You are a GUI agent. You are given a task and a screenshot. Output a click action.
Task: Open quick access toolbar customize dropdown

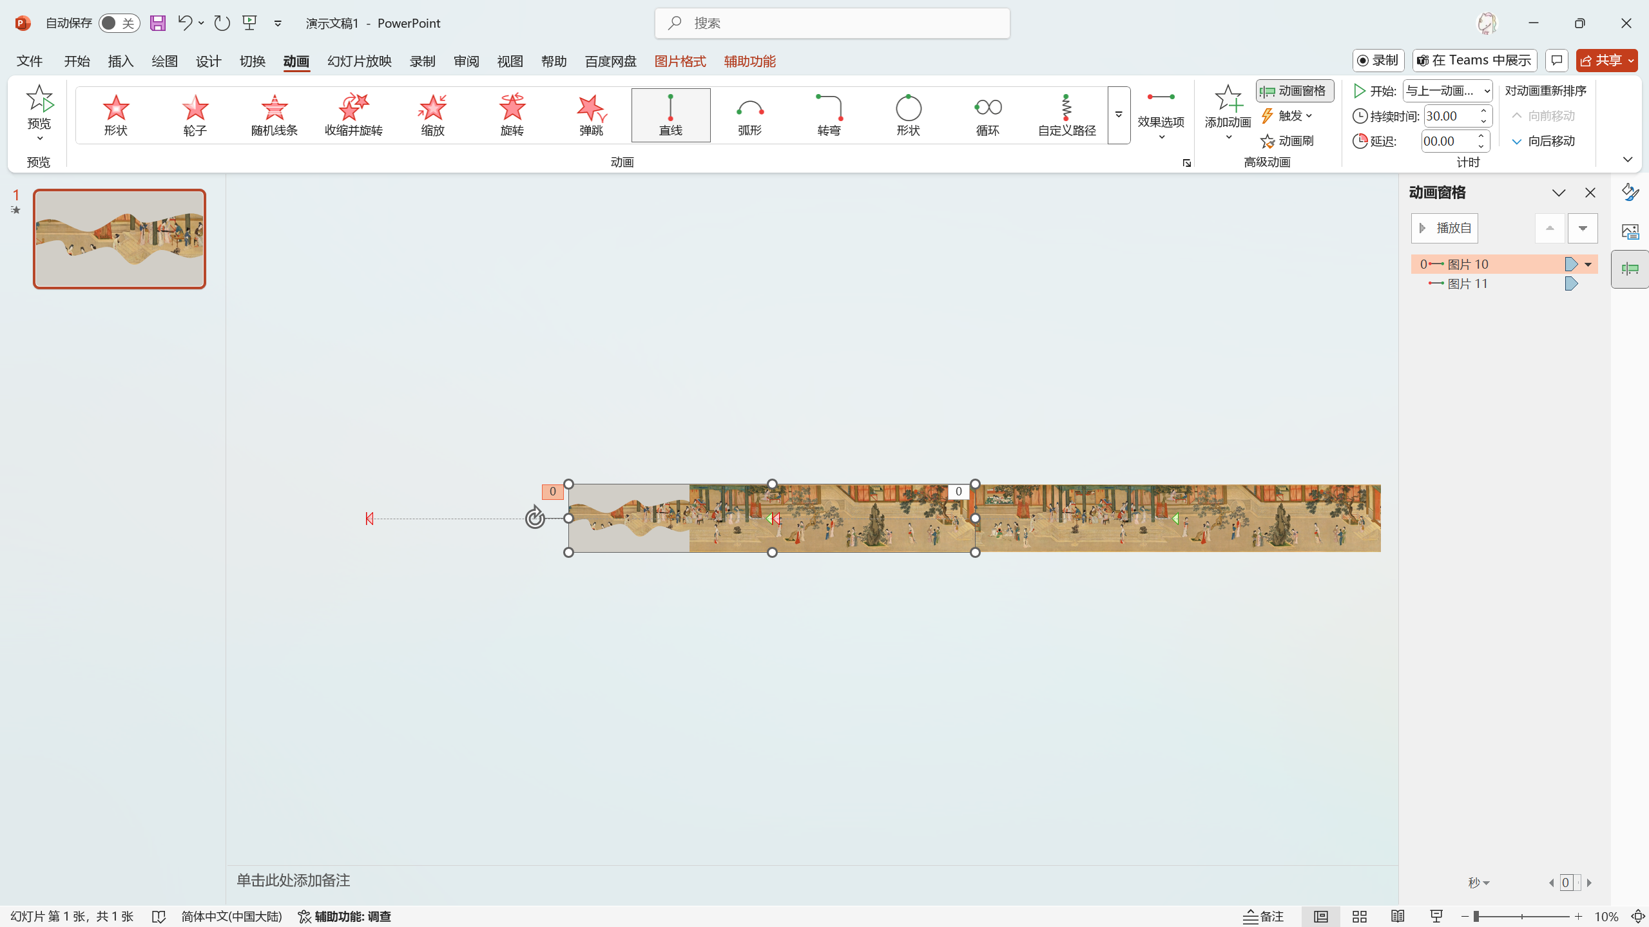pyautogui.click(x=278, y=23)
